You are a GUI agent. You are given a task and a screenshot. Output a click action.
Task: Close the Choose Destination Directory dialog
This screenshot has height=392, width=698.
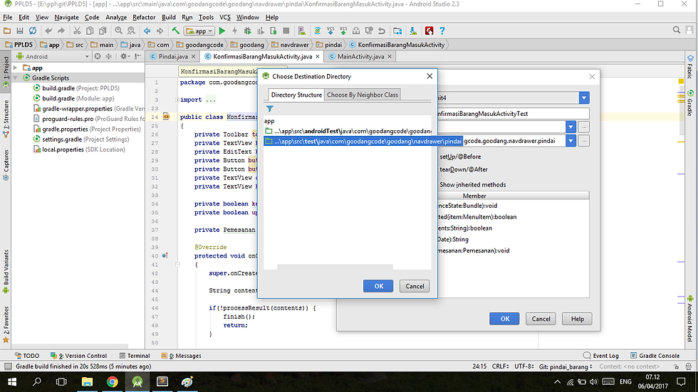click(429, 76)
